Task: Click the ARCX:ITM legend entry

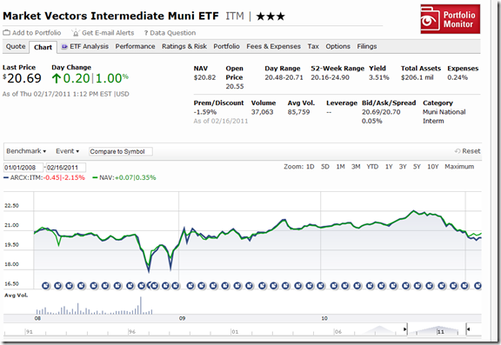Action: pos(44,178)
